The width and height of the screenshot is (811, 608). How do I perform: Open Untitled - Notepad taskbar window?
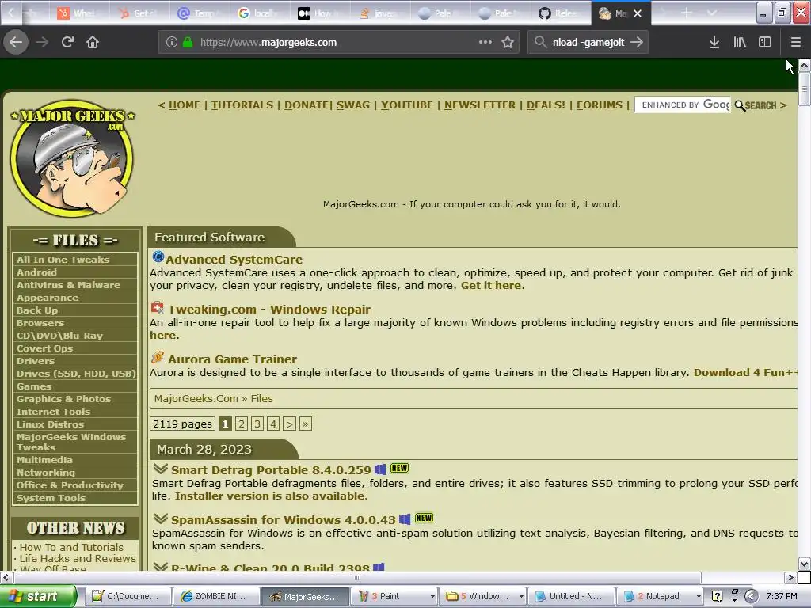click(571, 596)
